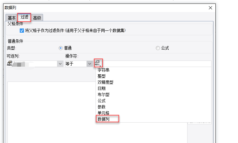
Task: Toggle 将父格子作为过滤条件 checkbox
Action: tap(22, 31)
